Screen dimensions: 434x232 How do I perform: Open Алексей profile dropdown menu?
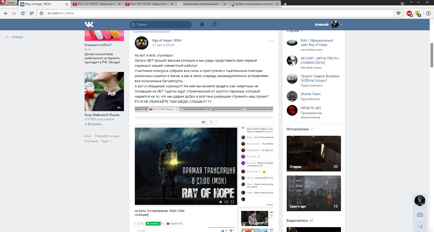329,25
